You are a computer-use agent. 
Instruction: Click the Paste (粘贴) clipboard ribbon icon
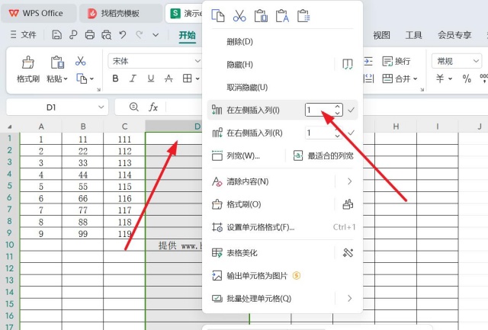coord(57,62)
